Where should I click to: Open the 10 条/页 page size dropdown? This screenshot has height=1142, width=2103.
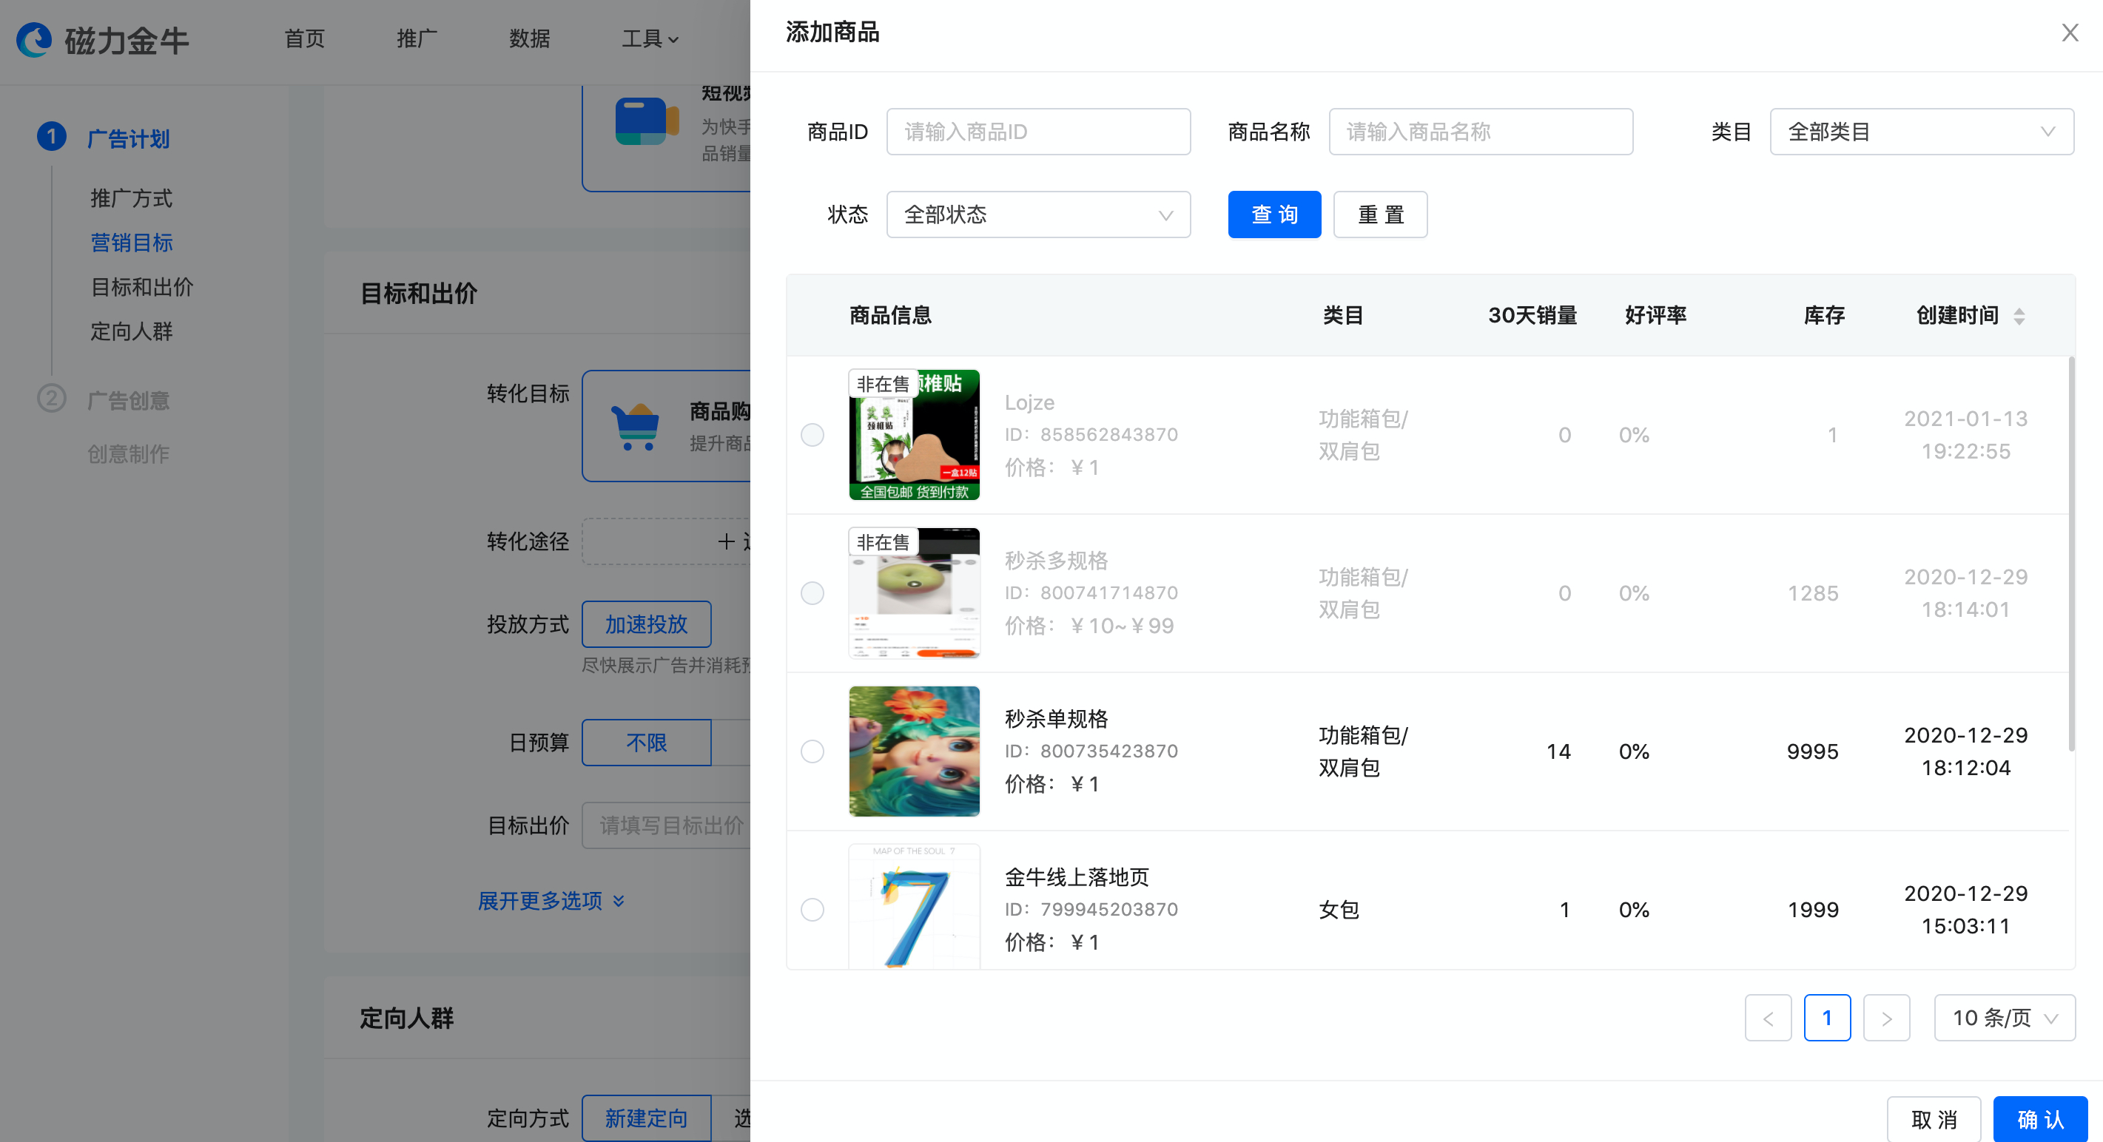click(x=2005, y=1018)
